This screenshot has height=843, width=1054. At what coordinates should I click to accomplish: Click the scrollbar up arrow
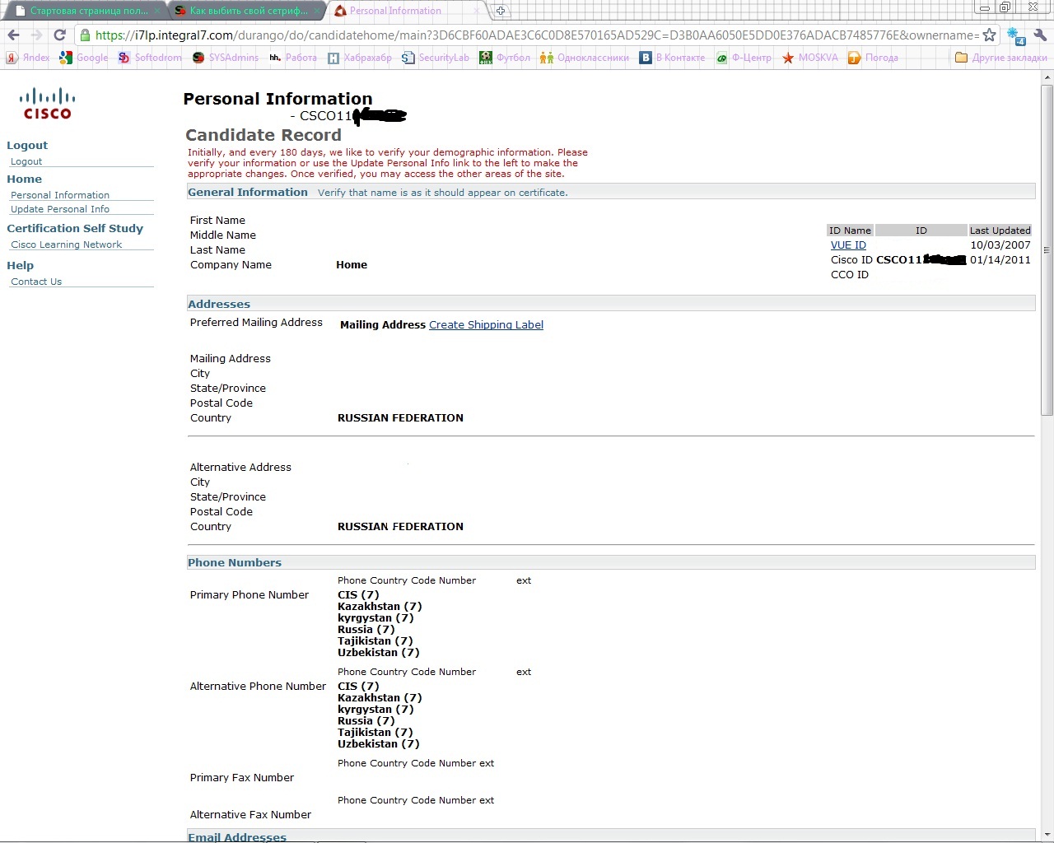(x=1047, y=77)
